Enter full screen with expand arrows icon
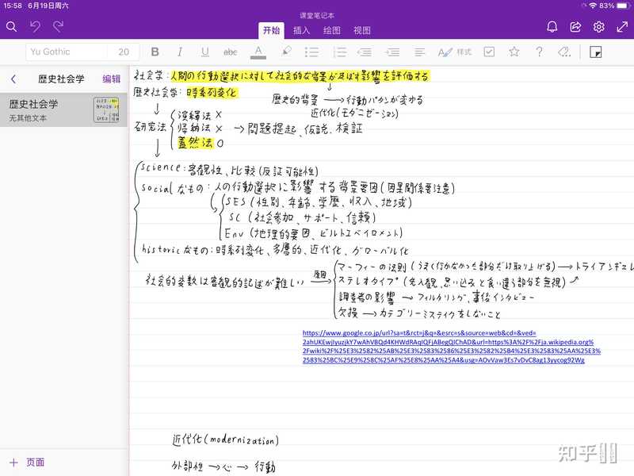Screen dimensions: 634x476 [621, 27]
